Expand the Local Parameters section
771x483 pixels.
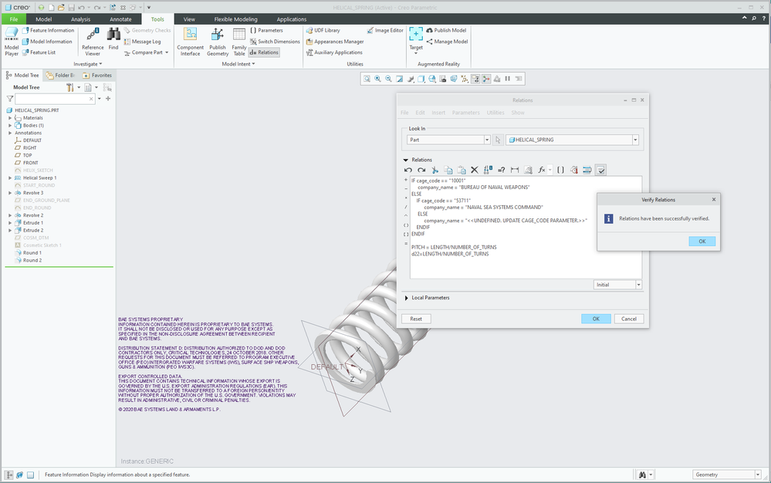click(x=406, y=297)
